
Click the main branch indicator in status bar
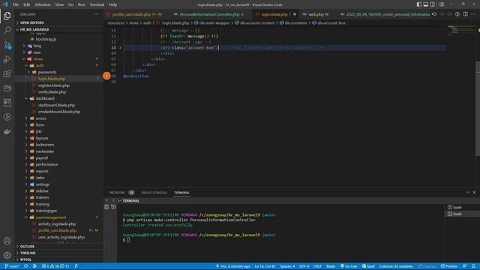(x=12, y=266)
